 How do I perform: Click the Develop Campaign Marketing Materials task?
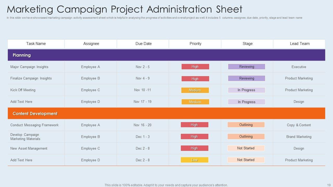(25, 137)
